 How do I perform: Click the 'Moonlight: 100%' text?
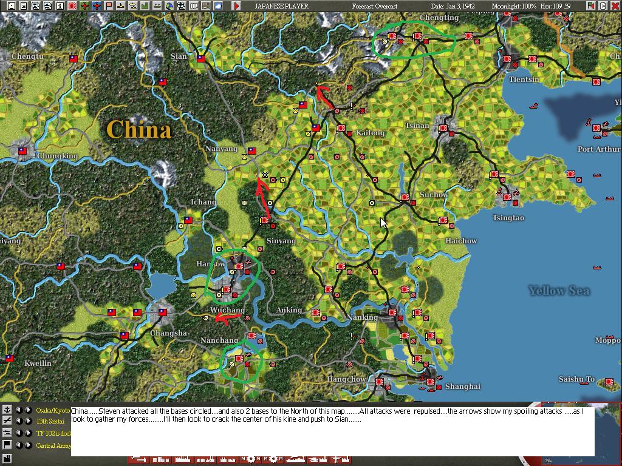click(x=514, y=6)
